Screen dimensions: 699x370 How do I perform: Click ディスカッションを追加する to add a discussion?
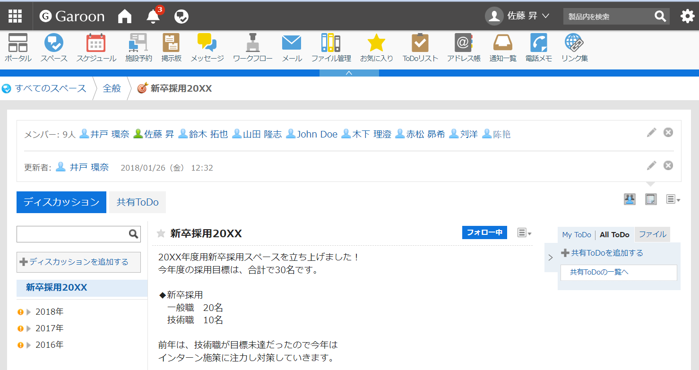pos(78,262)
